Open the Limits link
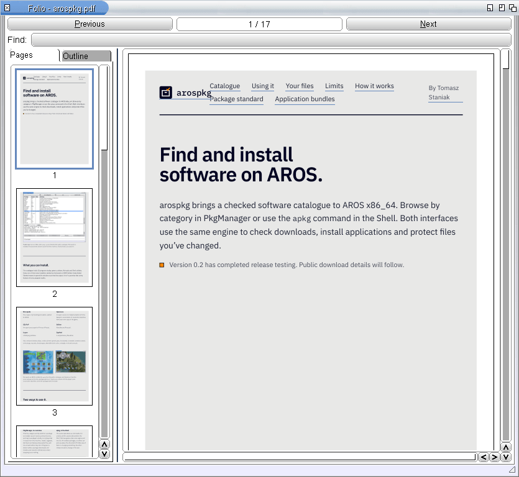This screenshot has height=477, width=519. 334,86
